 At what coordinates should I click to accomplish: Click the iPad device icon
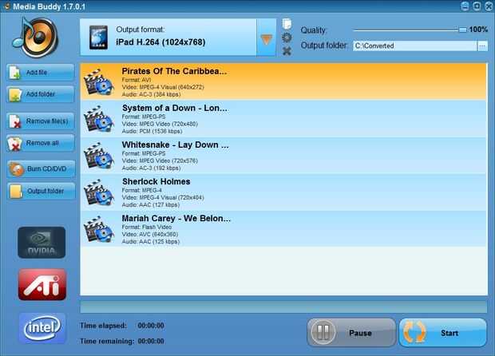(98, 38)
